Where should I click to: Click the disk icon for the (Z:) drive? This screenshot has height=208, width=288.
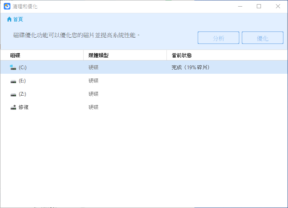[13, 94]
